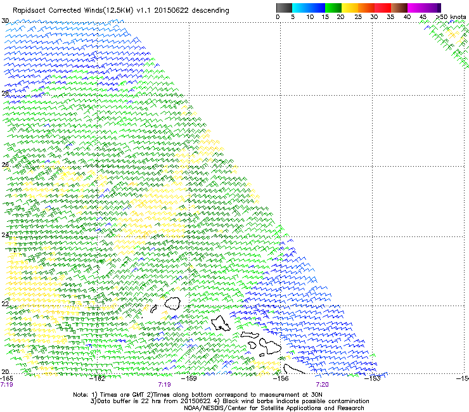Click the legend tick label 10
469x412 pixels.
coord(310,17)
